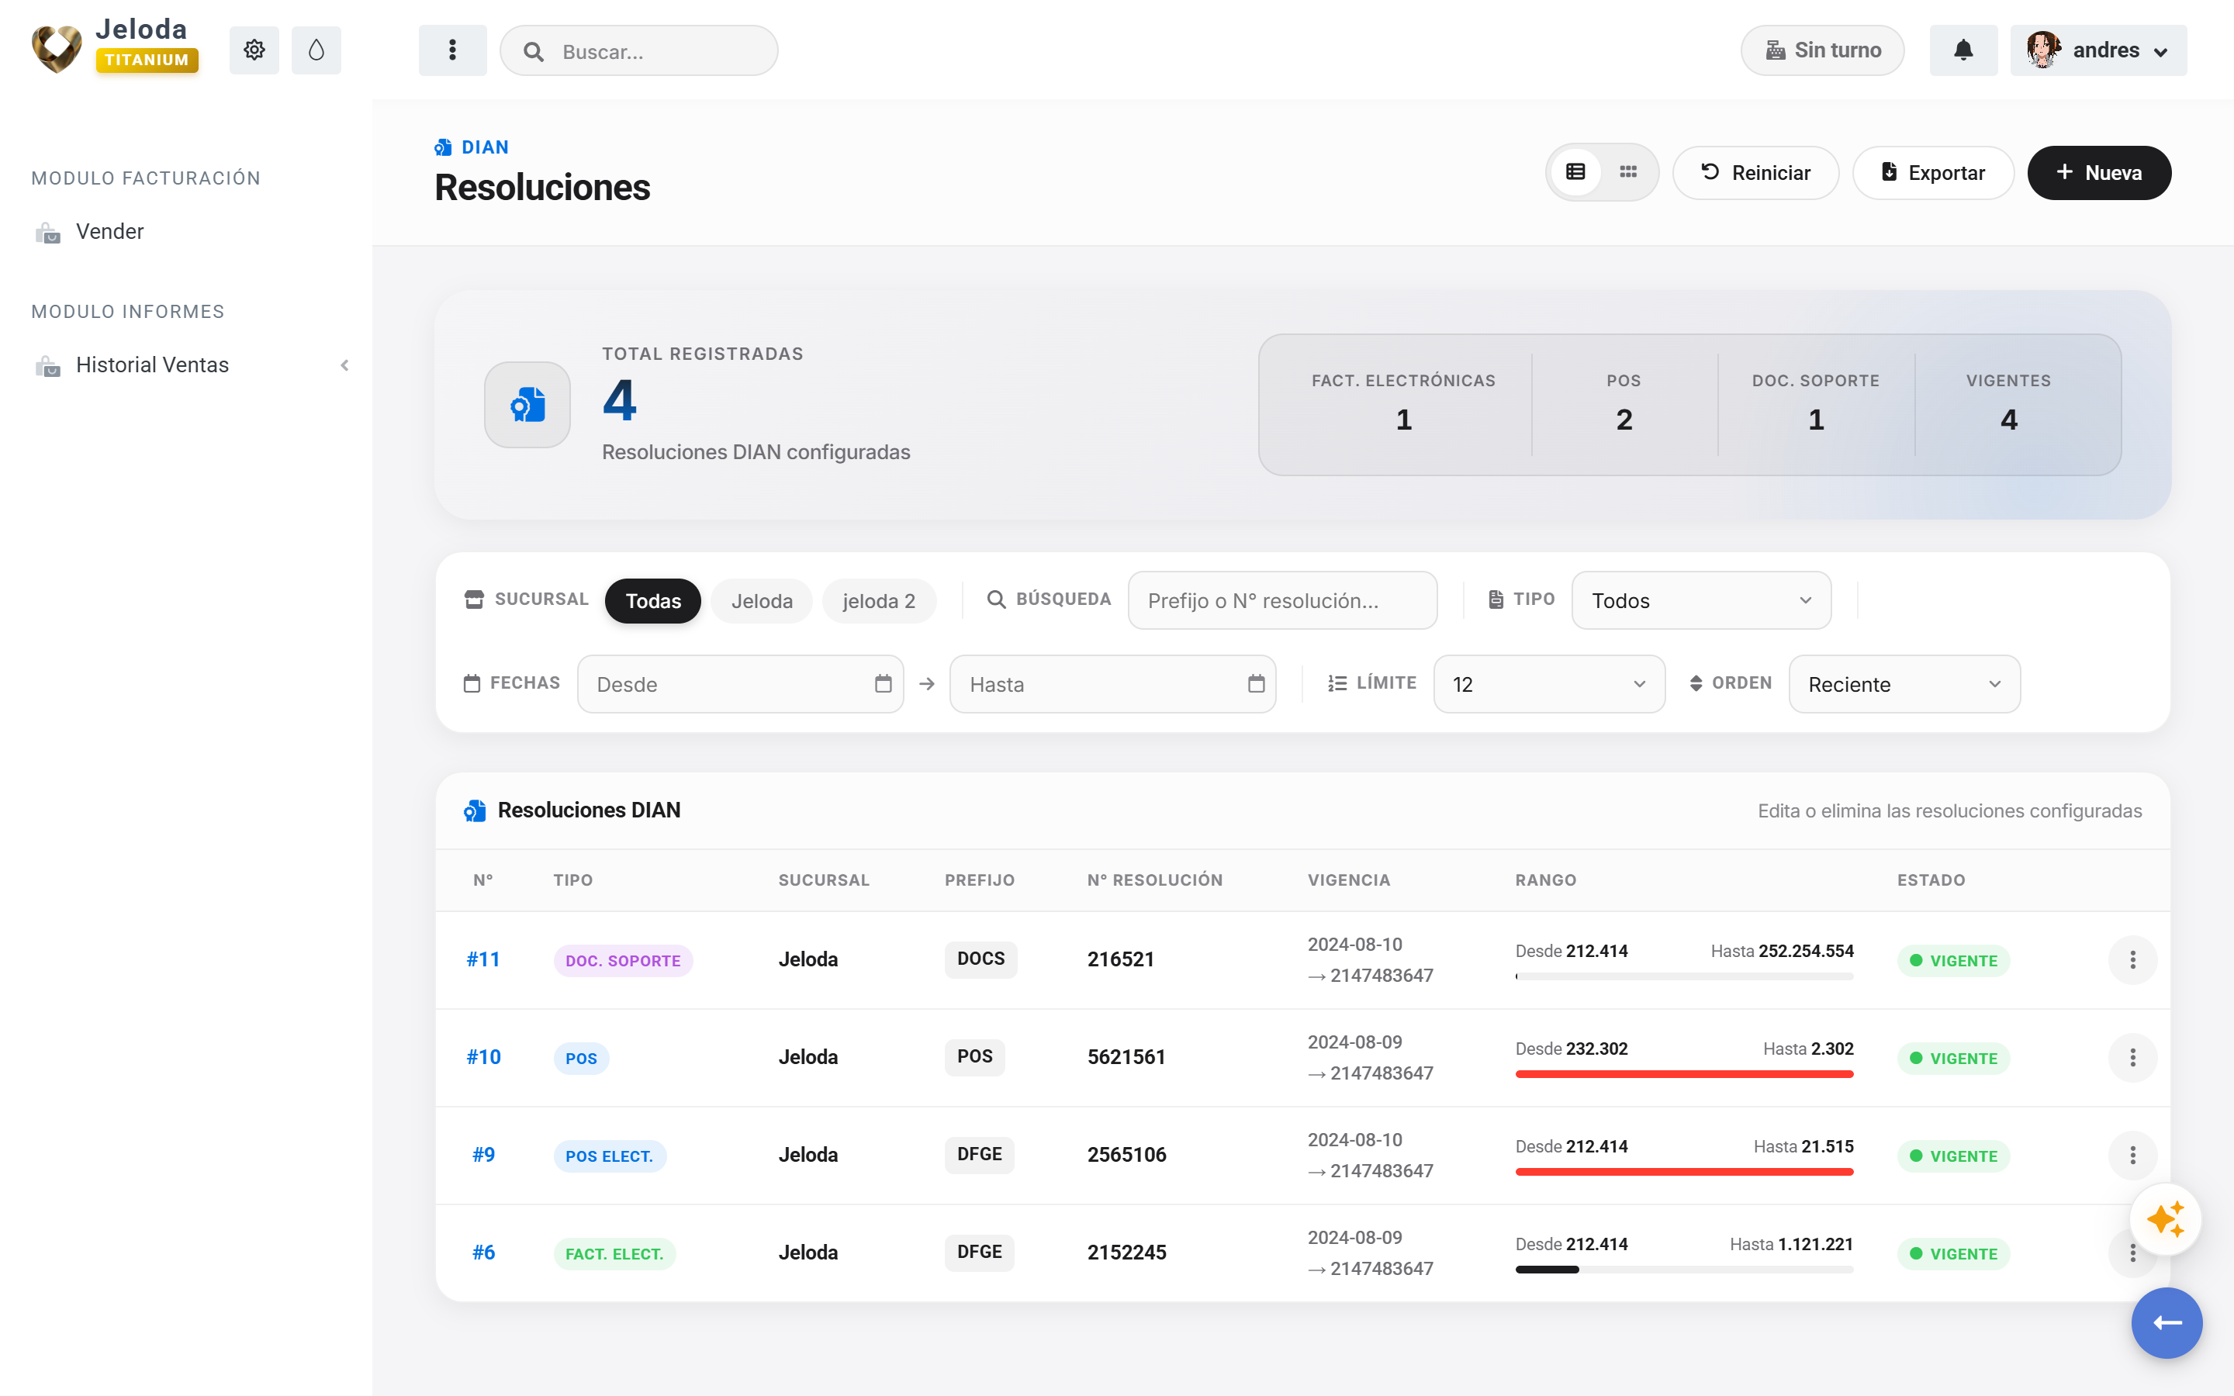Viewport: 2234px width, 1396px height.
Task: Open the notifications bell
Action: pos(1963,50)
